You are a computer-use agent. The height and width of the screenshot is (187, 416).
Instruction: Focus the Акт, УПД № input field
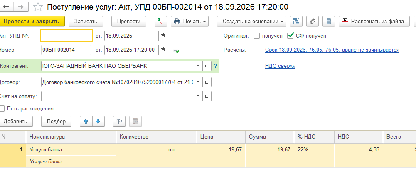pos(66,36)
